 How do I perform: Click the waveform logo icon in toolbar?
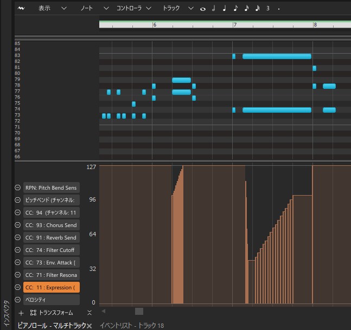click(x=21, y=9)
